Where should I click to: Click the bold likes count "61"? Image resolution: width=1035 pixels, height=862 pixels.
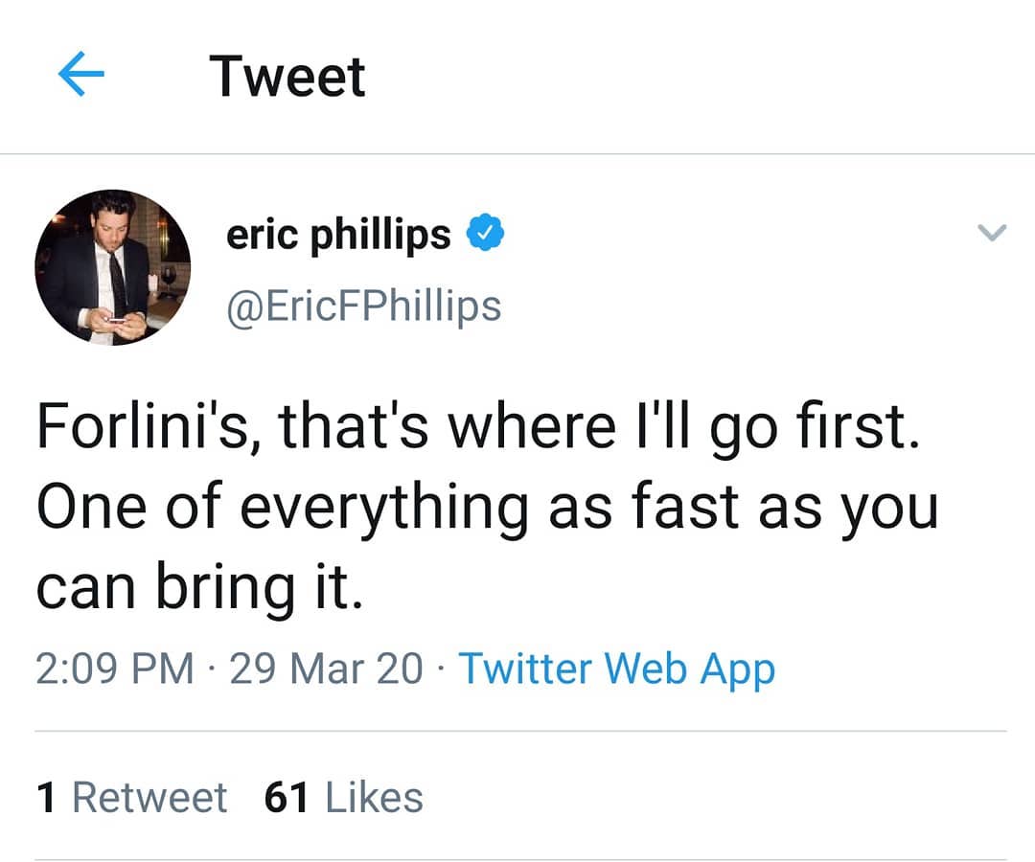click(x=286, y=798)
